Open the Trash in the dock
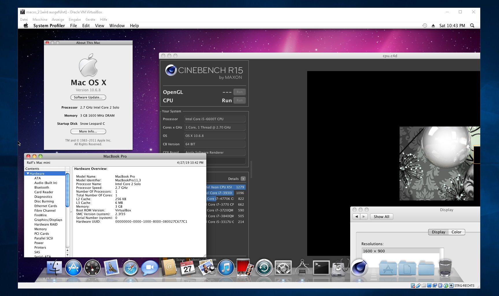Image resolution: width=499 pixels, height=296 pixels. coord(445,268)
